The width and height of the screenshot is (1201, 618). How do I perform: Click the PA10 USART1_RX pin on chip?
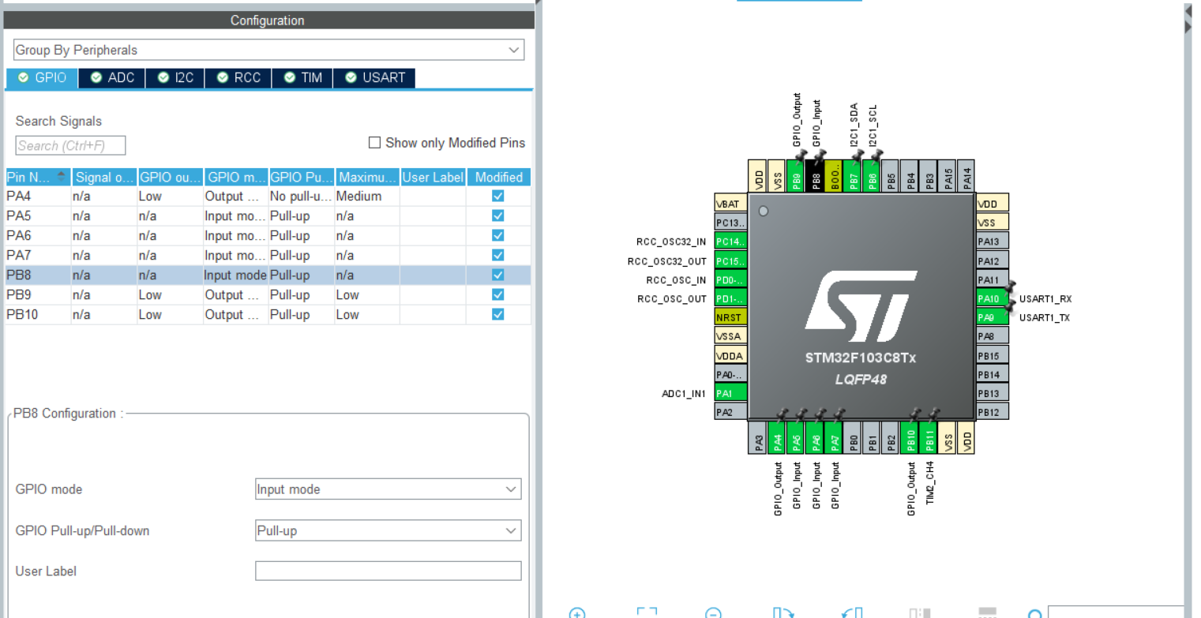coord(992,298)
